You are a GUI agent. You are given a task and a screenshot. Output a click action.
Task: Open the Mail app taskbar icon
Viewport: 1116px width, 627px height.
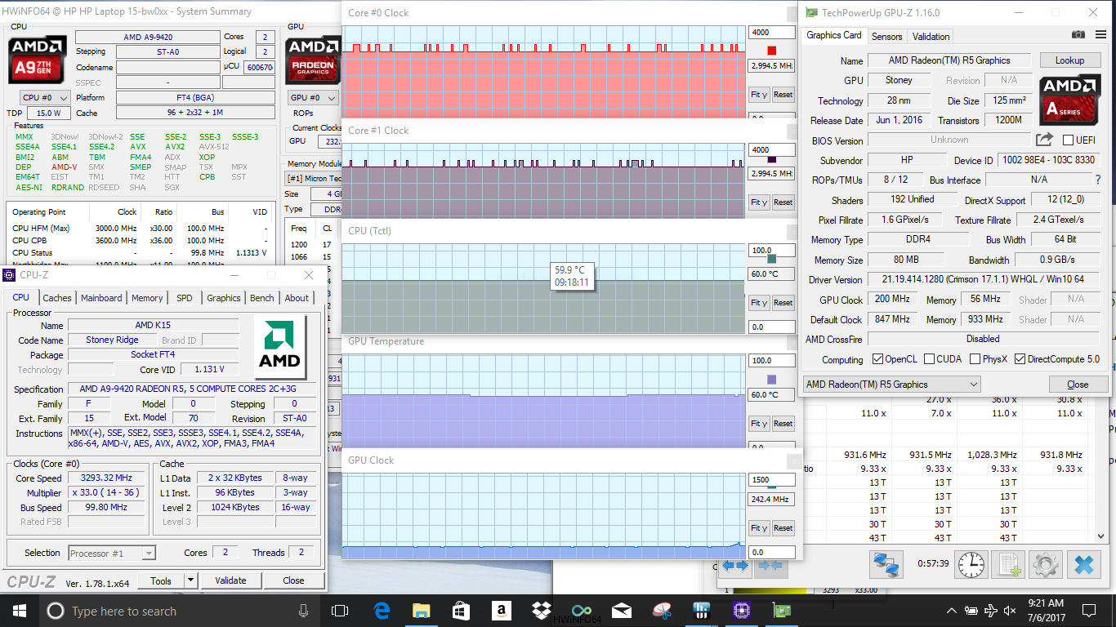click(x=622, y=611)
